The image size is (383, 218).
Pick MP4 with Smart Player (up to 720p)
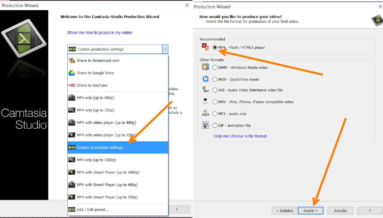(118, 197)
